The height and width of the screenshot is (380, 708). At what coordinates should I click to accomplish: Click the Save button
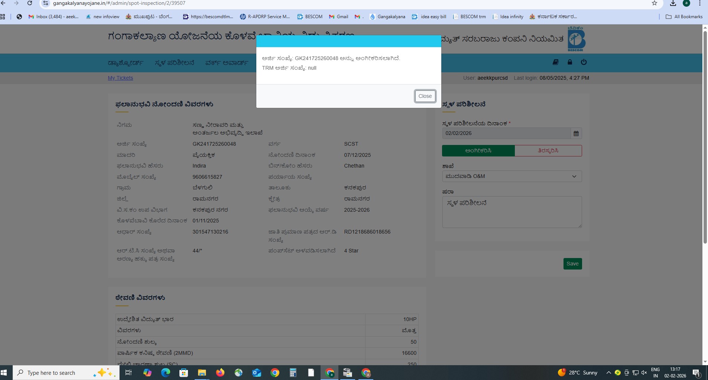(x=572, y=264)
